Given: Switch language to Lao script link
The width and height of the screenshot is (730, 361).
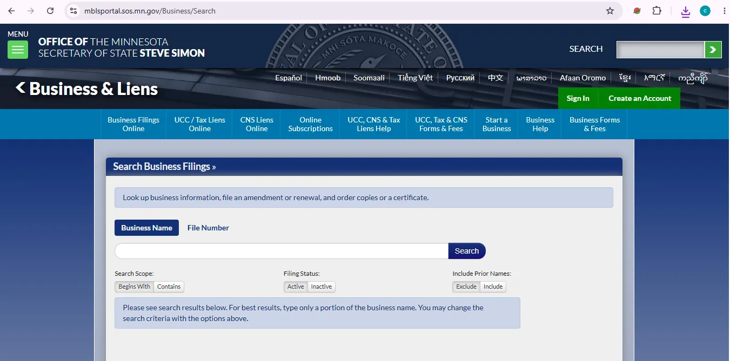Looking at the screenshot, I should pyautogui.click(x=531, y=78).
